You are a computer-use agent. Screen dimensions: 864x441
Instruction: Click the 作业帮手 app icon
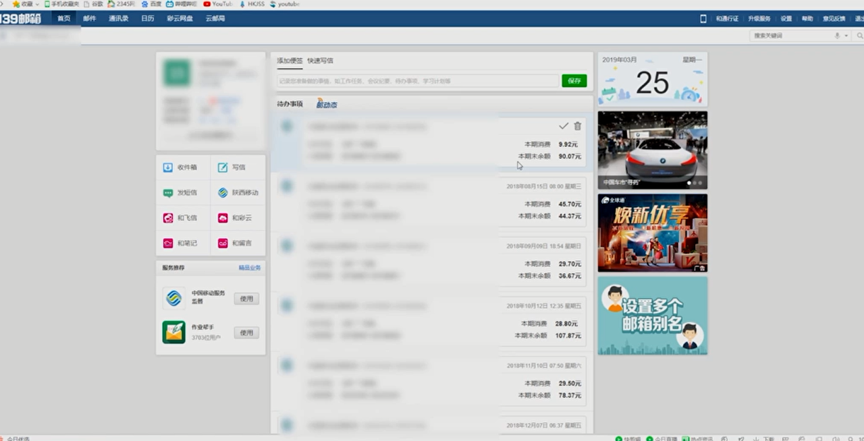click(174, 332)
